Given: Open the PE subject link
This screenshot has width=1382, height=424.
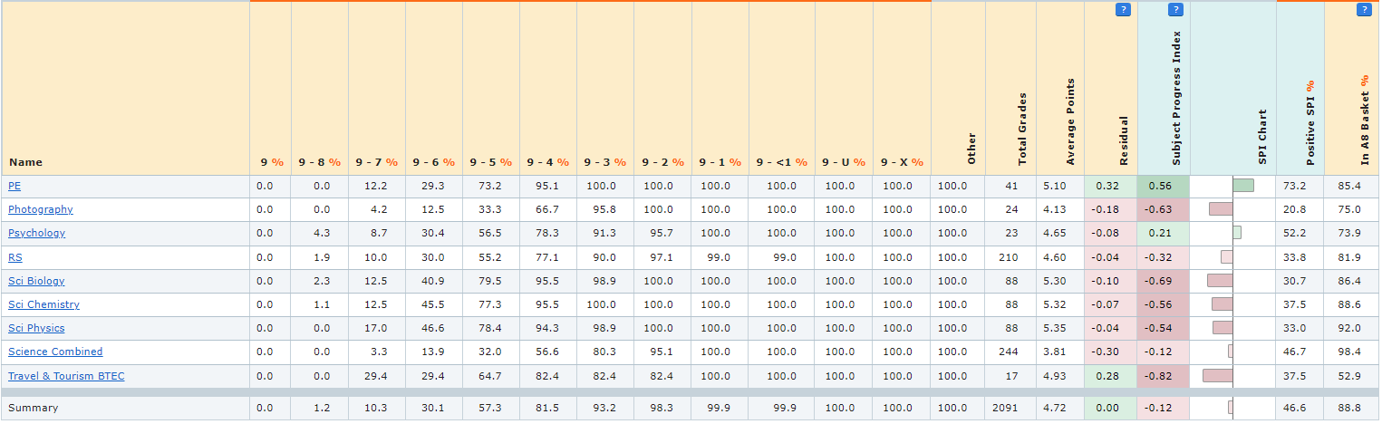Looking at the screenshot, I should click(x=14, y=186).
